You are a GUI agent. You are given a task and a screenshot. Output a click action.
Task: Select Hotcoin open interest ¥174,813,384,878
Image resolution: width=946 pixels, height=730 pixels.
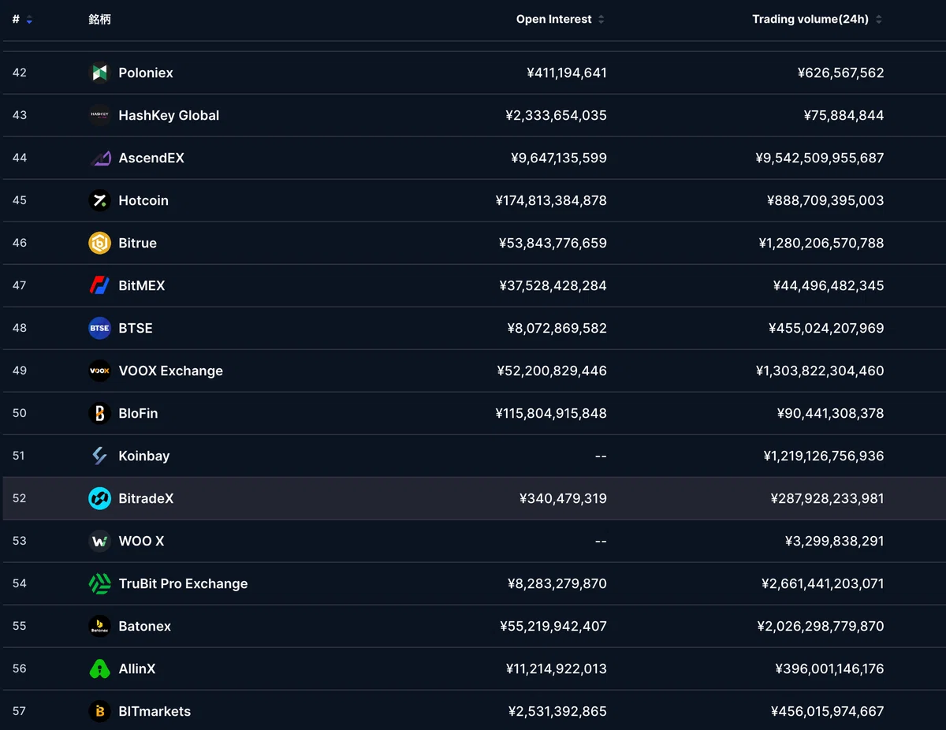point(551,200)
